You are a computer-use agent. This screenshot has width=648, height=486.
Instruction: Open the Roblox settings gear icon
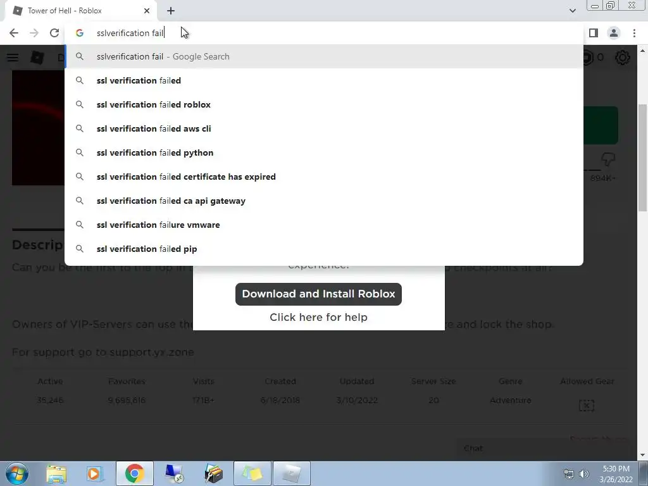coord(623,58)
